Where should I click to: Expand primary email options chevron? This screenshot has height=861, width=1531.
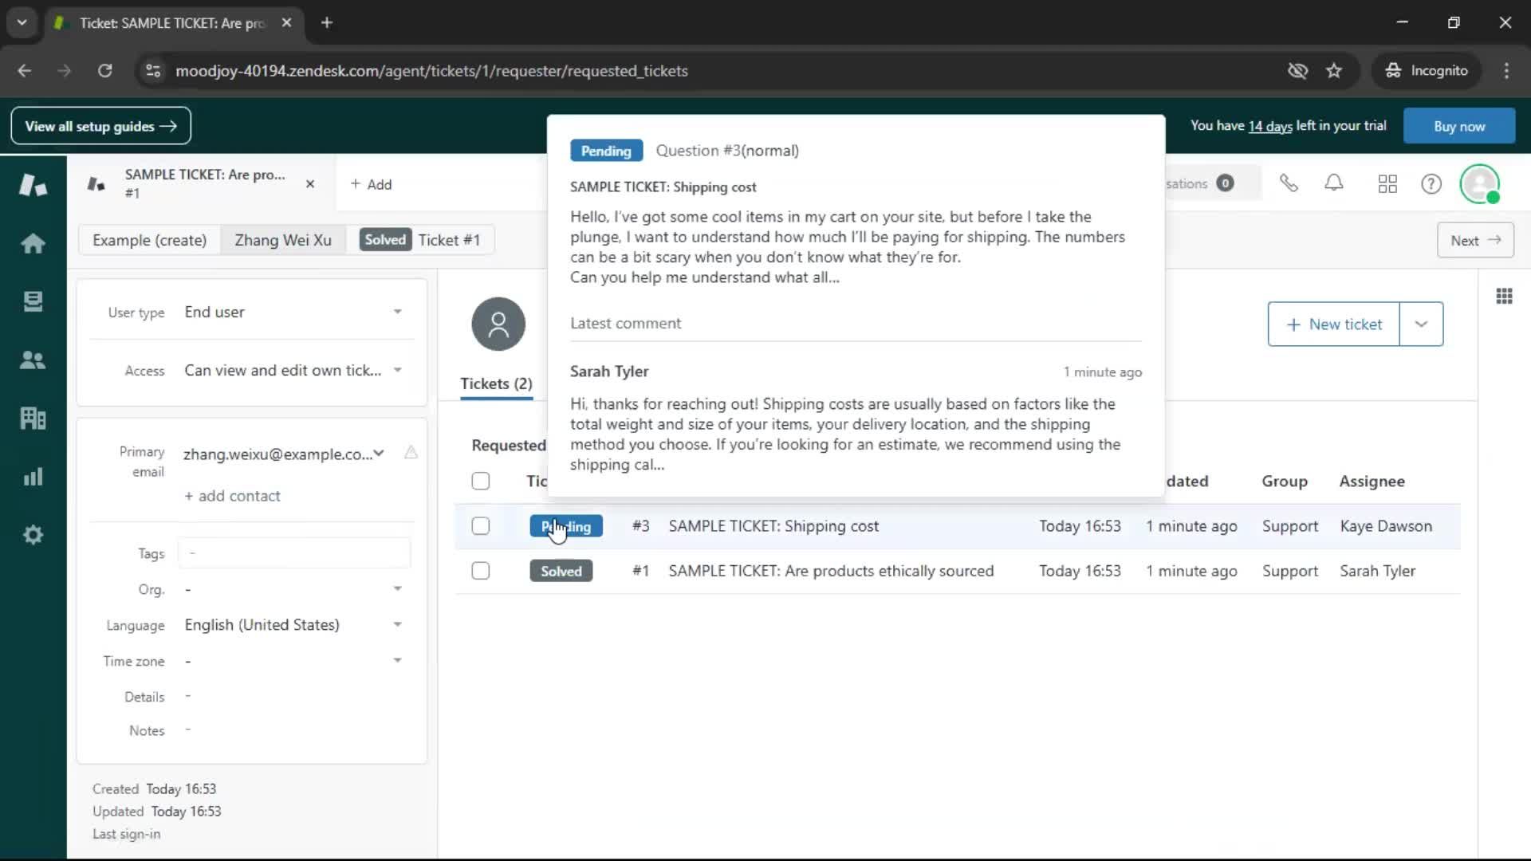[379, 453]
